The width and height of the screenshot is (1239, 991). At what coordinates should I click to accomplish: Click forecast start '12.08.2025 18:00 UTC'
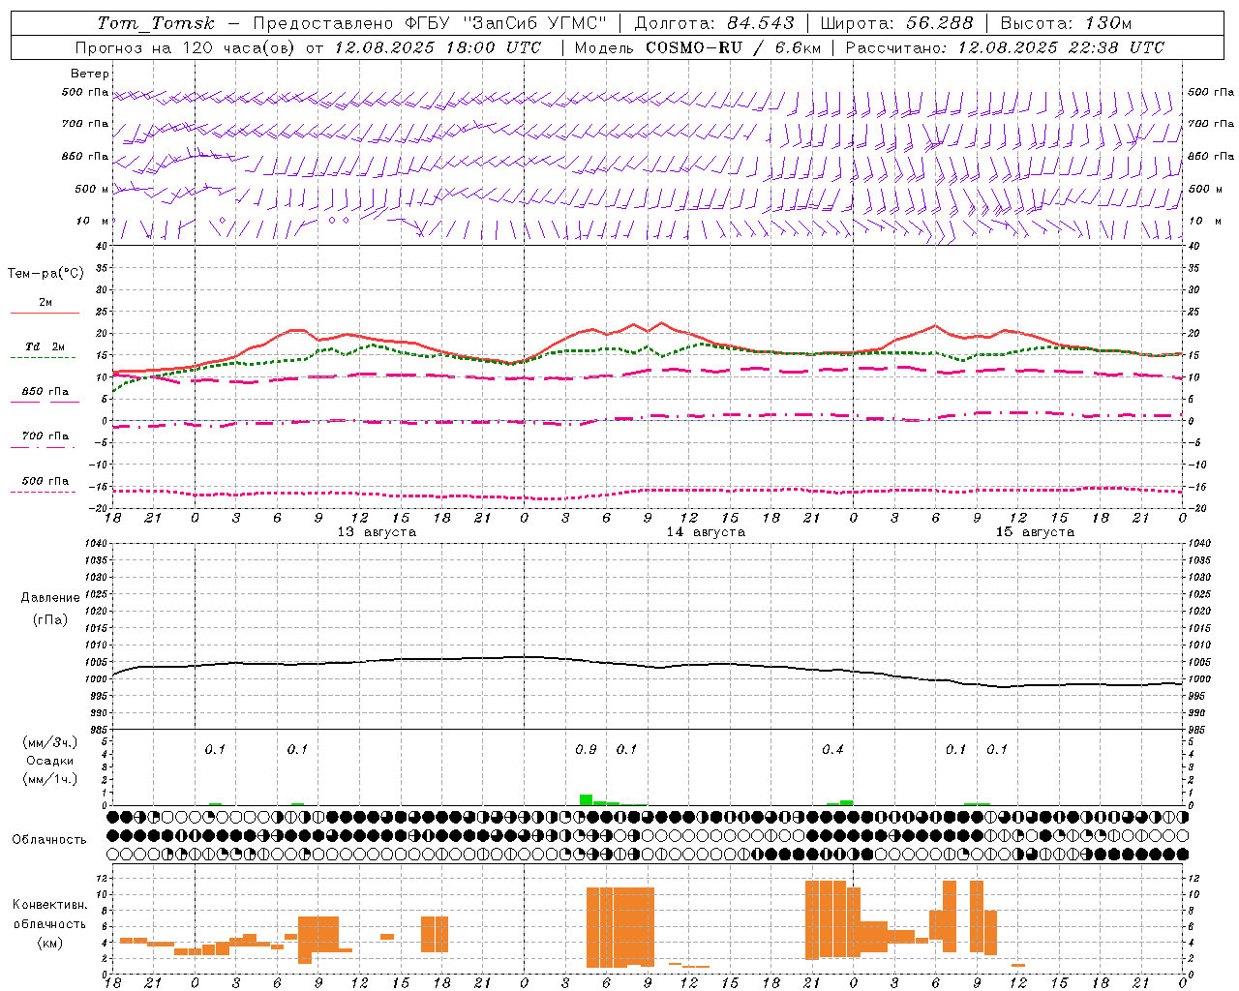(438, 47)
